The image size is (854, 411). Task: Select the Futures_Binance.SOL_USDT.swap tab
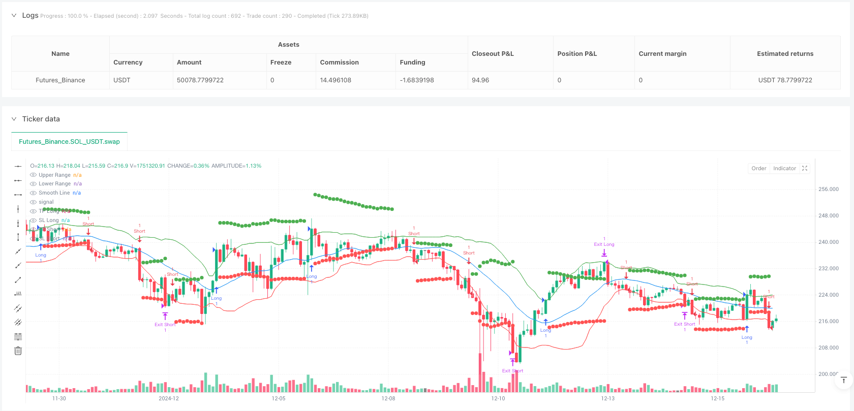[69, 142]
